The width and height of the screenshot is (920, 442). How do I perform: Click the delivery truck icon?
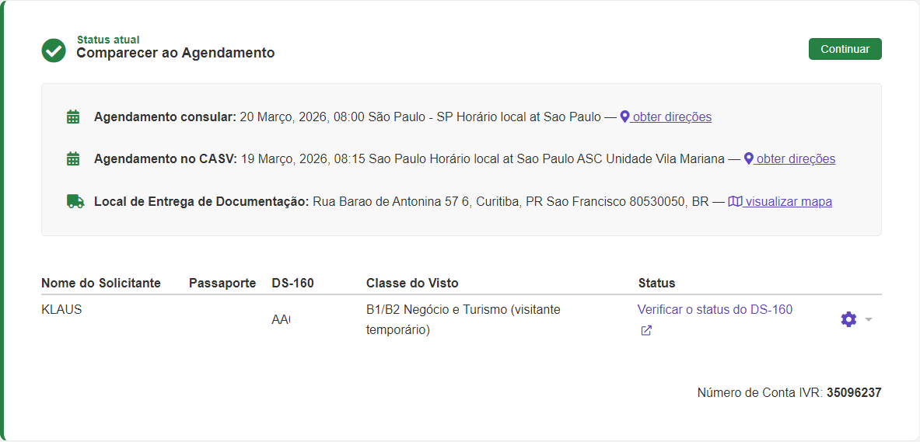(75, 201)
